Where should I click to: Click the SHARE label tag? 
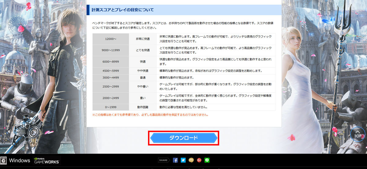[x=164, y=160]
